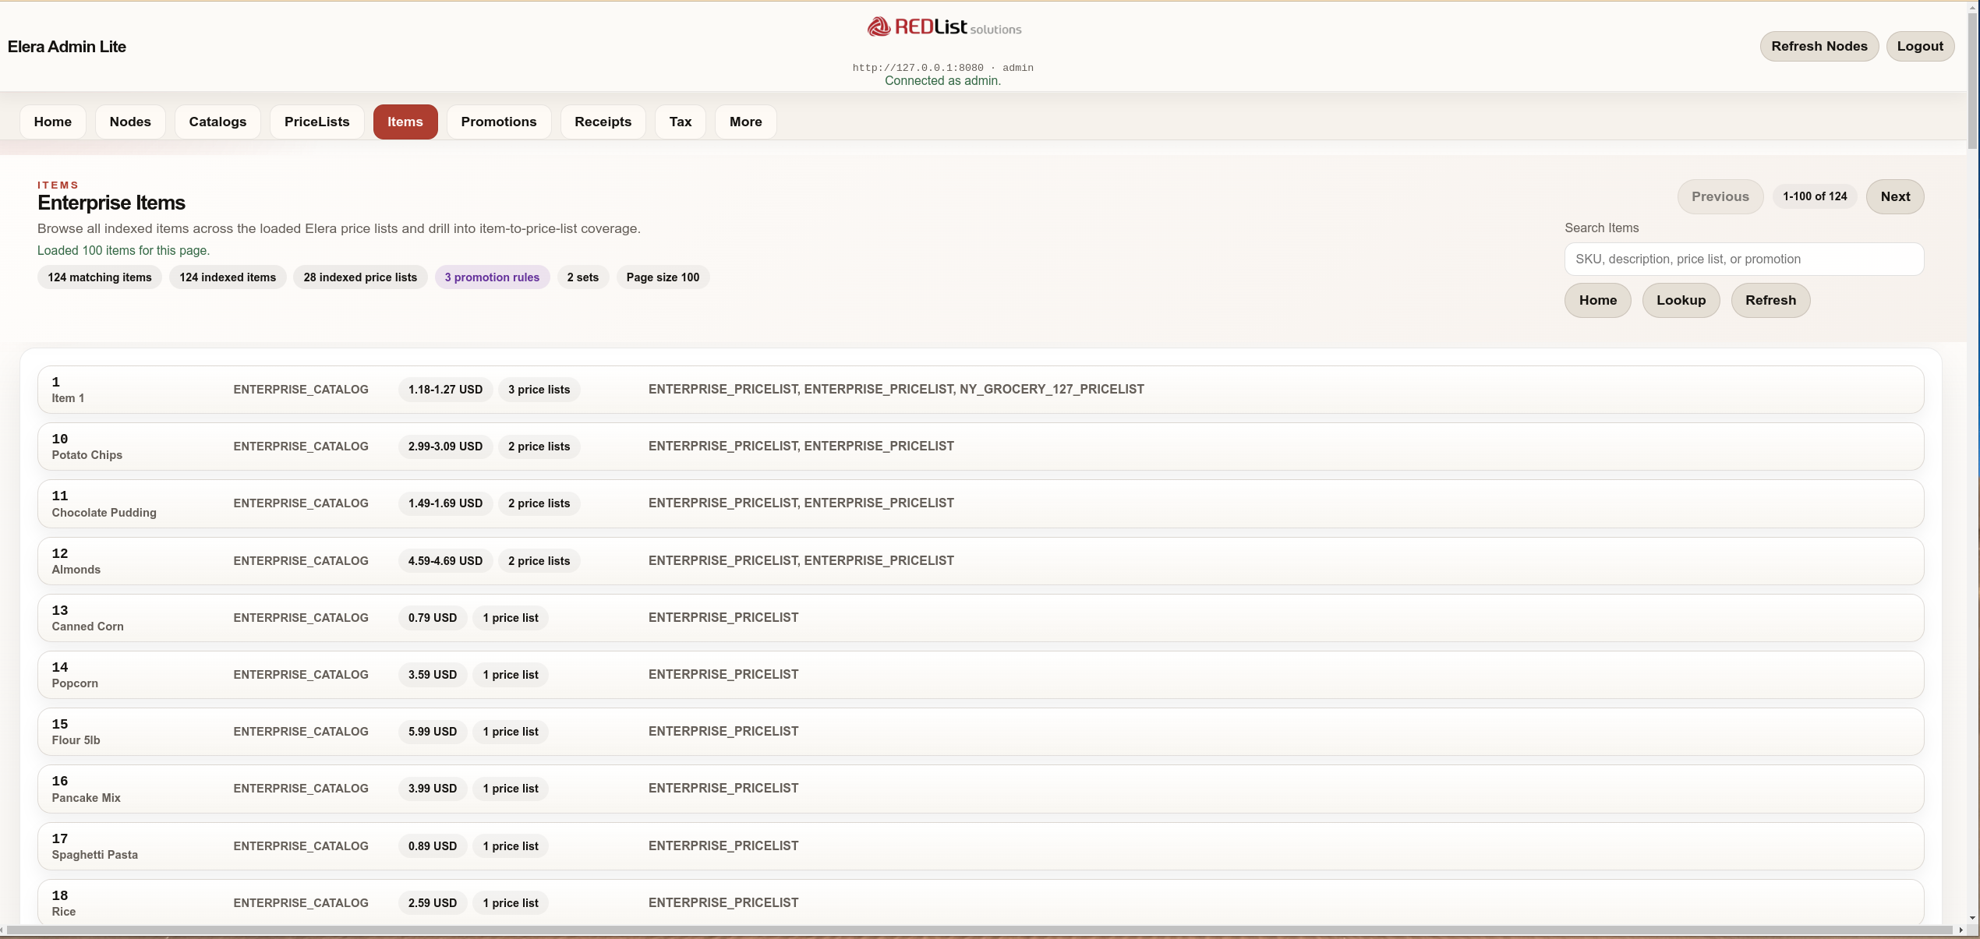The width and height of the screenshot is (1980, 939).
Task: Open the Flour 5lb item row
Action: coord(981,732)
